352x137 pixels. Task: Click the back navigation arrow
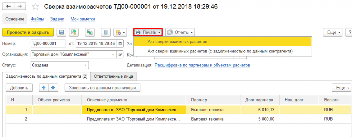pos(8,6)
